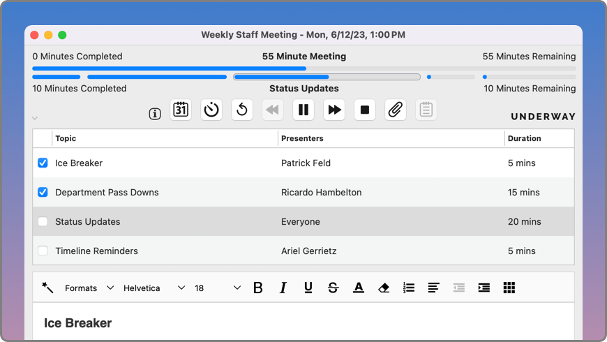This screenshot has width=607, height=342.
Task: Uncheck Department Pass Downs checkbox
Action: [43, 192]
